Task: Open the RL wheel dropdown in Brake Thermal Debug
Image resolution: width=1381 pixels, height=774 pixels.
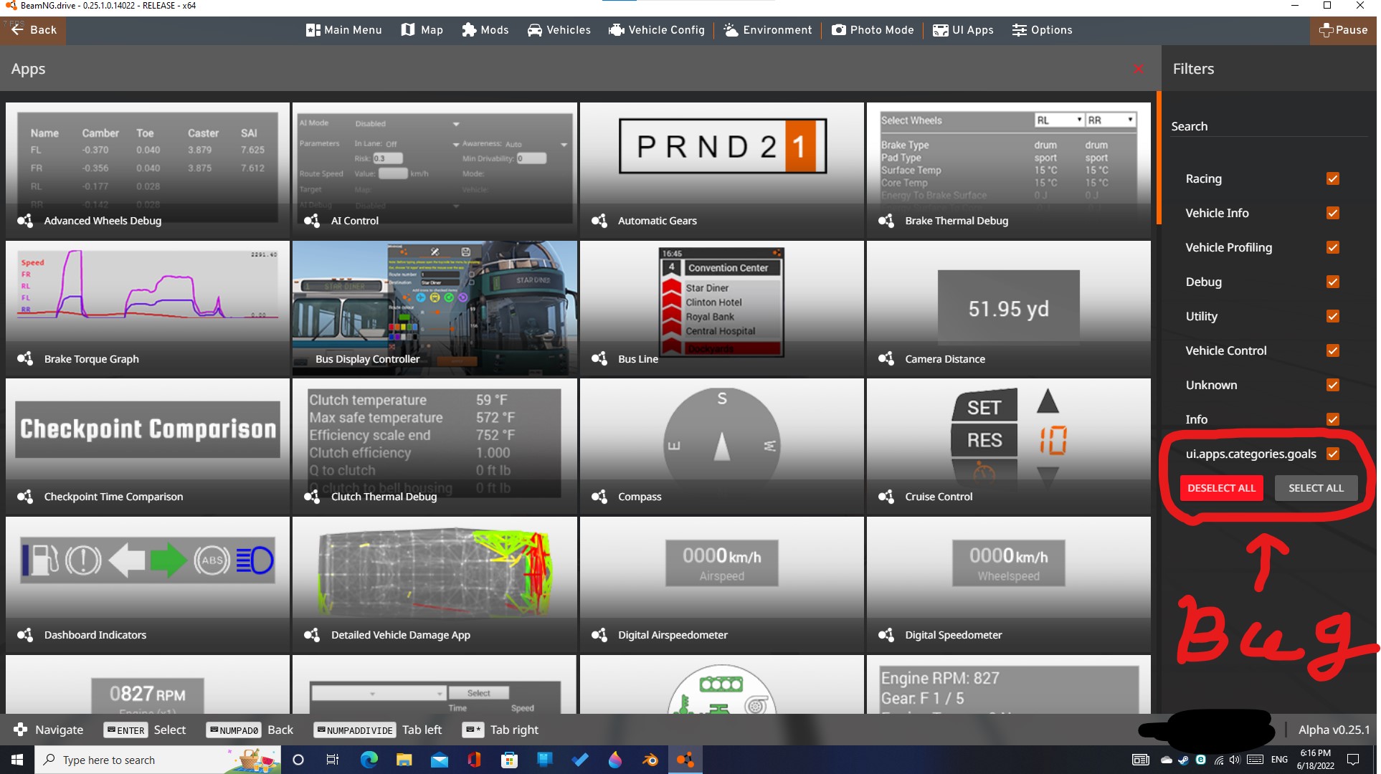Action: (1059, 120)
